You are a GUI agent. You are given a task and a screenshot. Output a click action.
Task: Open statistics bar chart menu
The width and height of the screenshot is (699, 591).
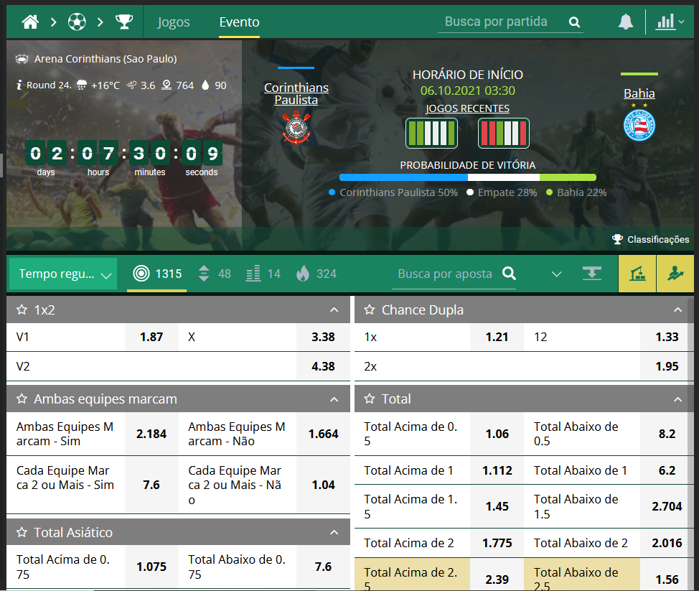670,22
